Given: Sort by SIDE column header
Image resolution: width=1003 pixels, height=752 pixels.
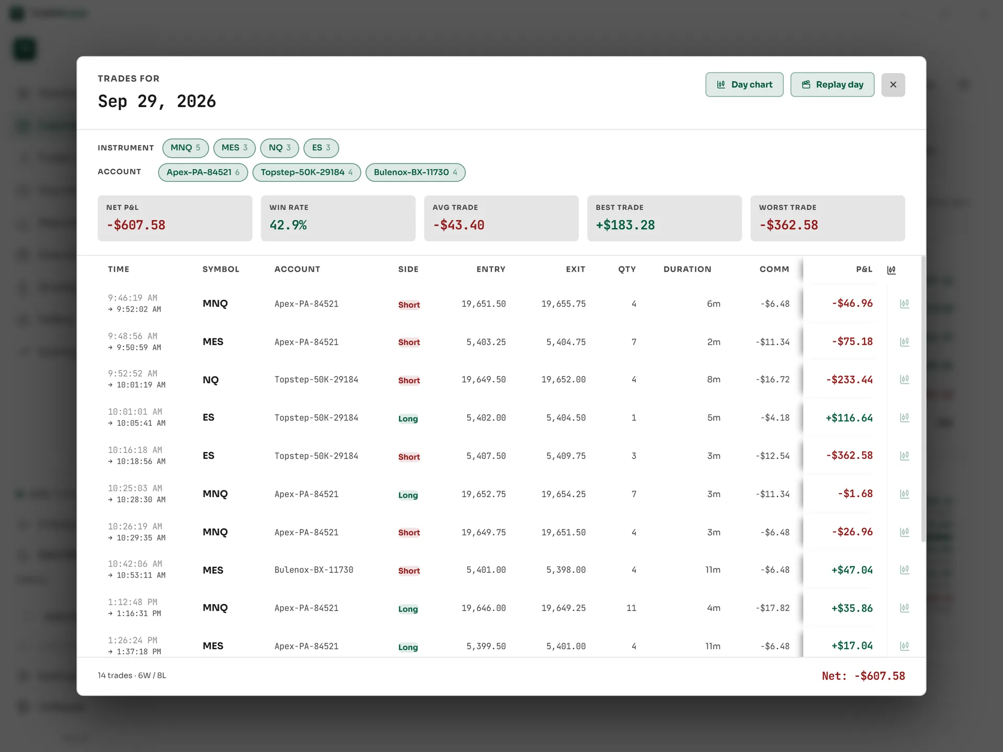Looking at the screenshot, I should click(x=409, y=269).
